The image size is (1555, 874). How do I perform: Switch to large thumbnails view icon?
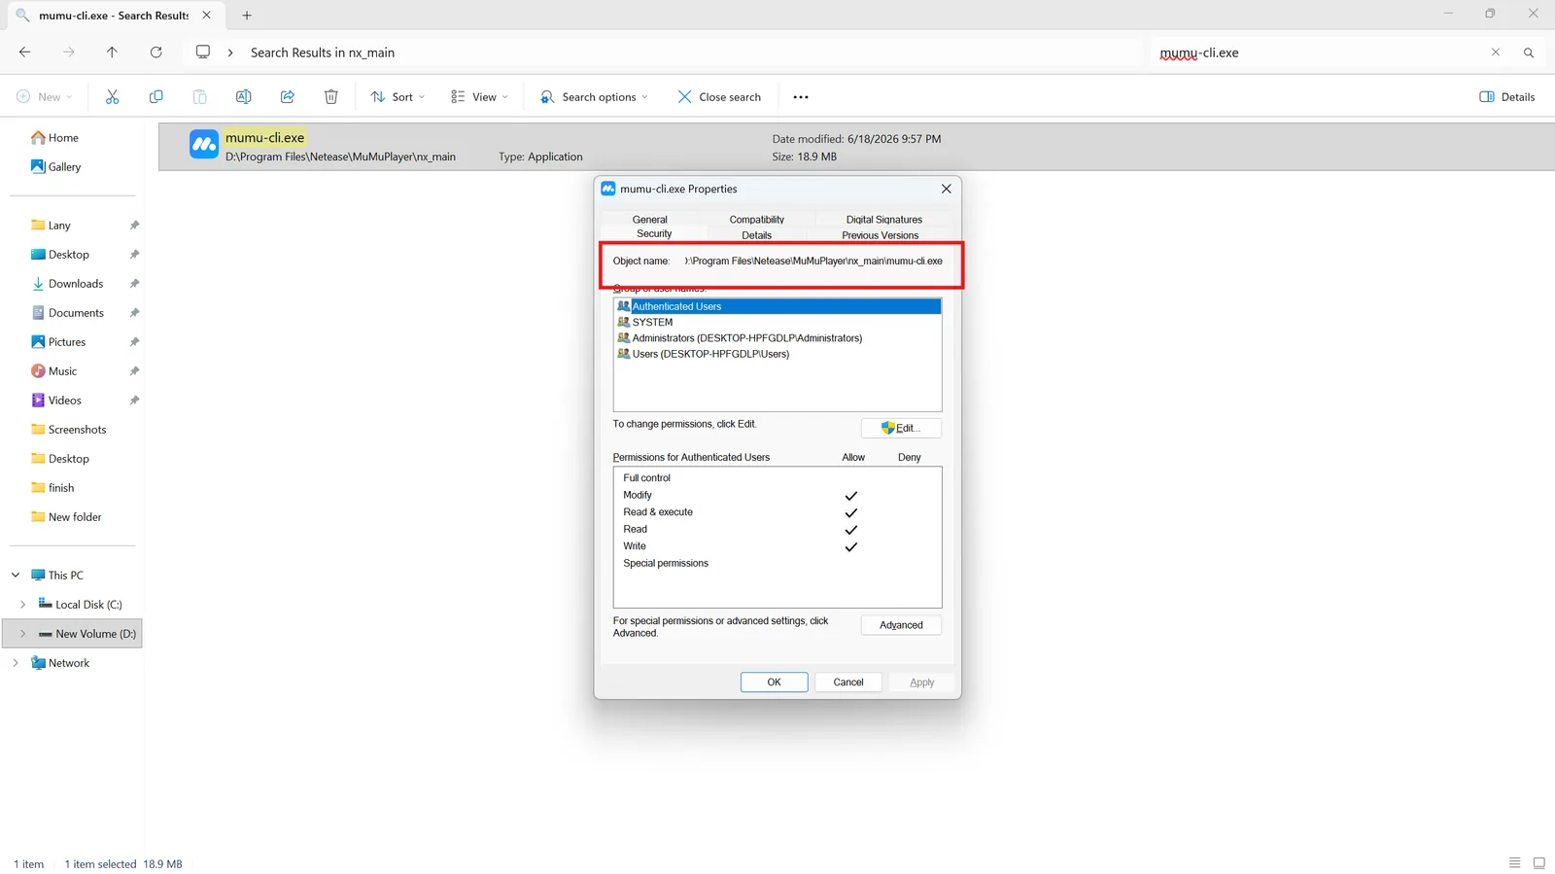click(x=1539, y=863)
